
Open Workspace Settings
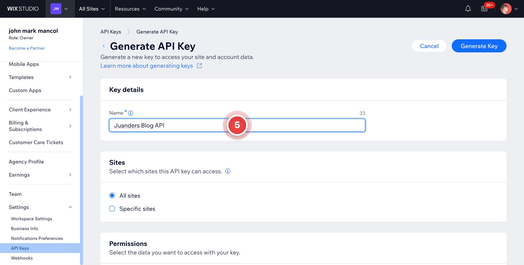tap(31, 219)
